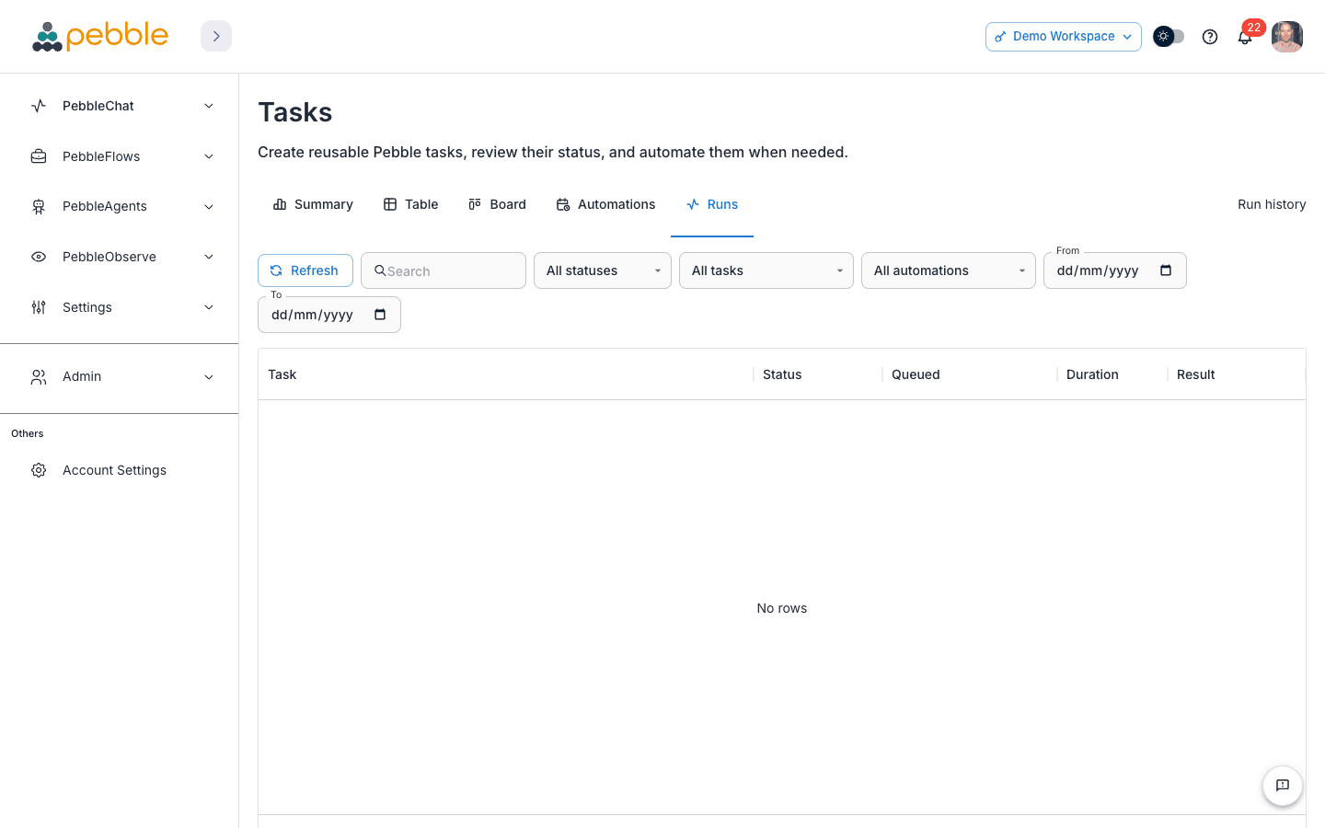1325x828 pixels.
Task: Focus the Search input field
Action: pos(444,270)
